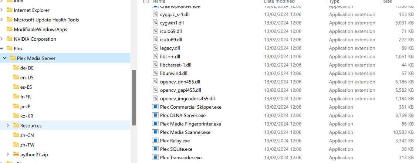Click the Resources folder icon in tree
This screenshot has height=163, width=419.
16,125
